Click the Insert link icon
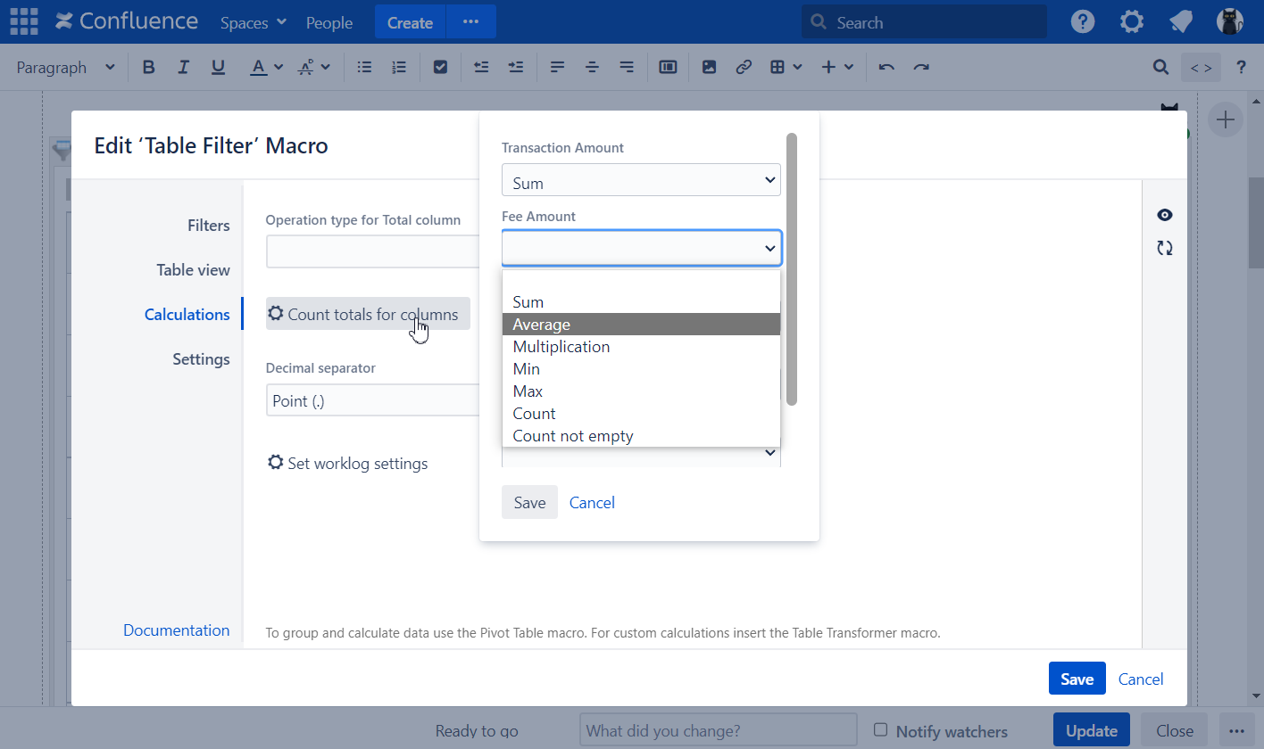1264x749 pixels. tap(743, 67)
